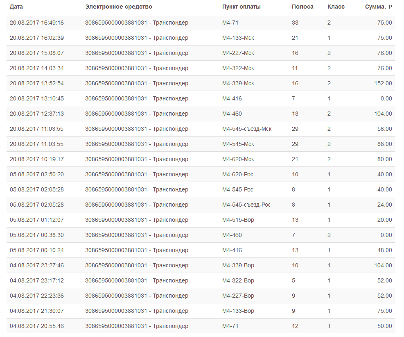Click the 'Электронное средство' column header
The width and height of the screenshot is (404, 337).
coord(118,7)
